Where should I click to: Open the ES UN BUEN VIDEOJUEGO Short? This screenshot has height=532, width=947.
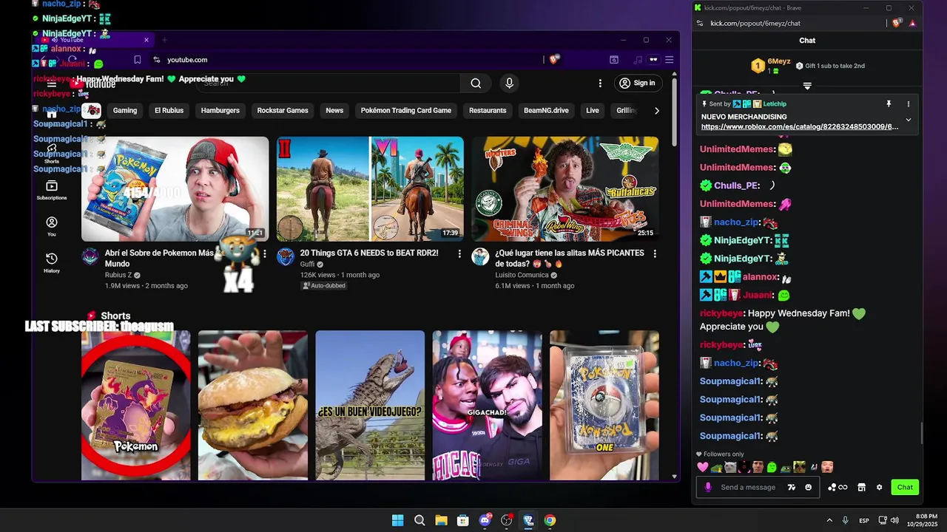coord(370,406)
